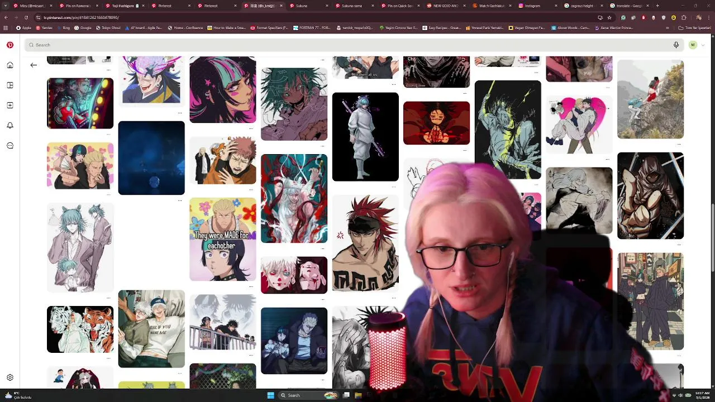The width and height of the screenshot is (715, 402).
Task: Open the pink heart couple carrying pin
Action: point(579,124)
